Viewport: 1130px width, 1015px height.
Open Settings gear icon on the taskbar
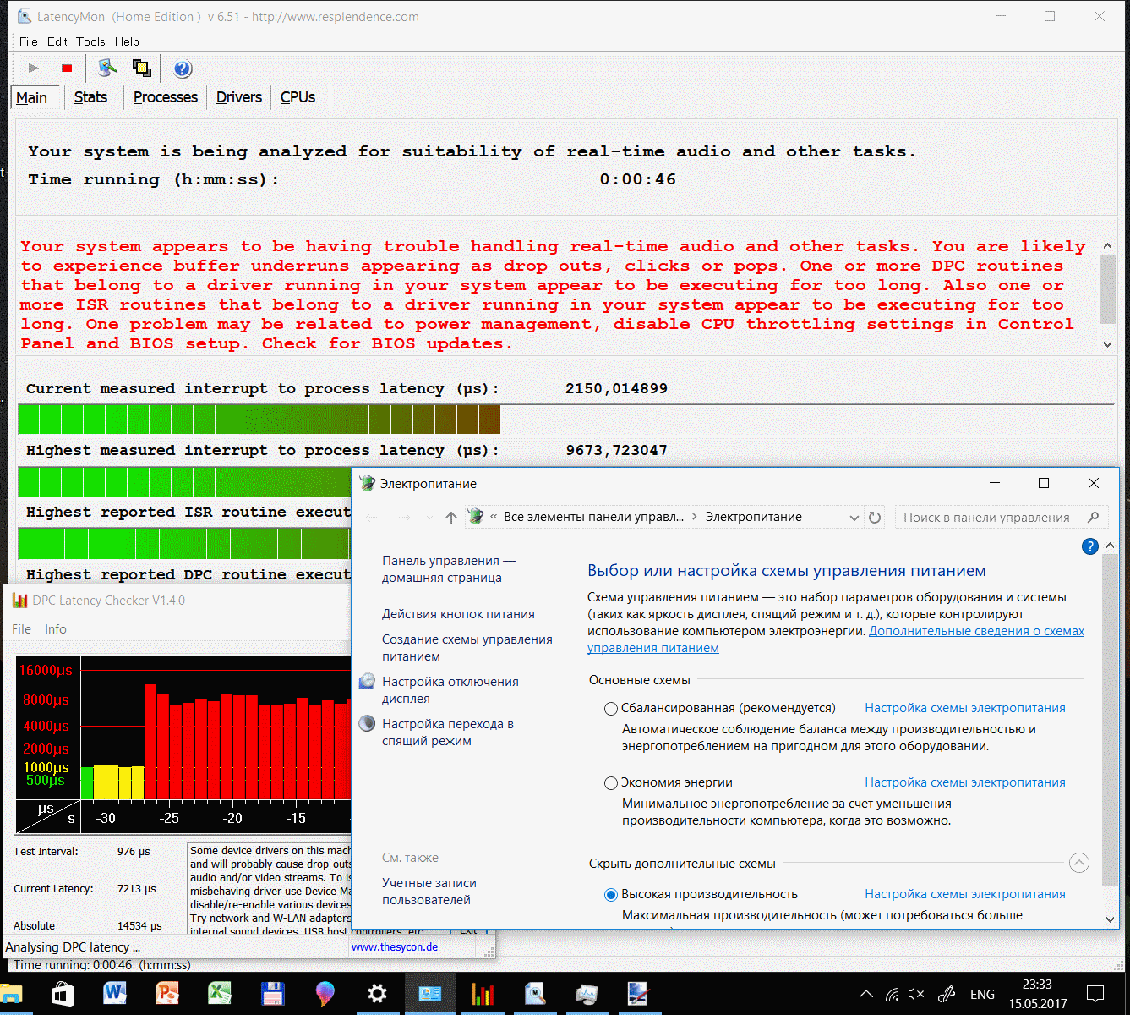pyautogui.click(x=377, y=995)
